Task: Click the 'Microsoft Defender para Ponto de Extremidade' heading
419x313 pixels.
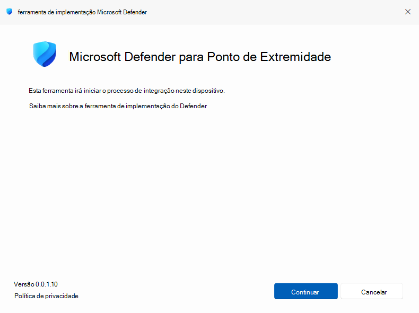Action: (200, 57)
